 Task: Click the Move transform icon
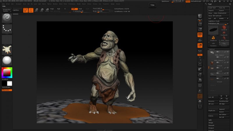click(x=36, y=10)
